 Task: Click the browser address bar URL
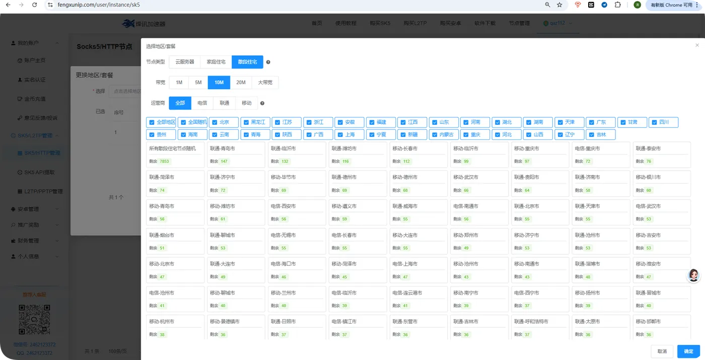99,5
